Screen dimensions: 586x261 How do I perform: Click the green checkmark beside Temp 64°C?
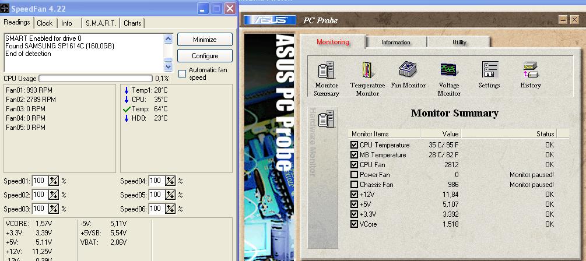tap(127, 109)
